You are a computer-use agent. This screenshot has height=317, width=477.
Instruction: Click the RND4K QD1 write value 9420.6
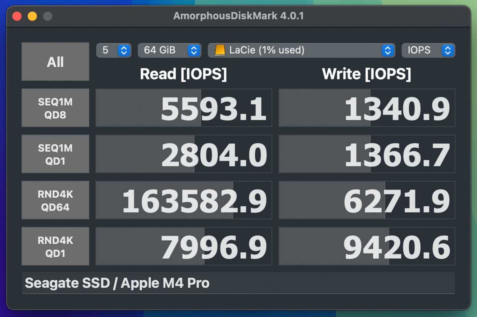point(367,246)
